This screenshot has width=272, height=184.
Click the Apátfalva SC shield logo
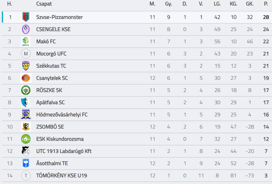click(26, 102)
